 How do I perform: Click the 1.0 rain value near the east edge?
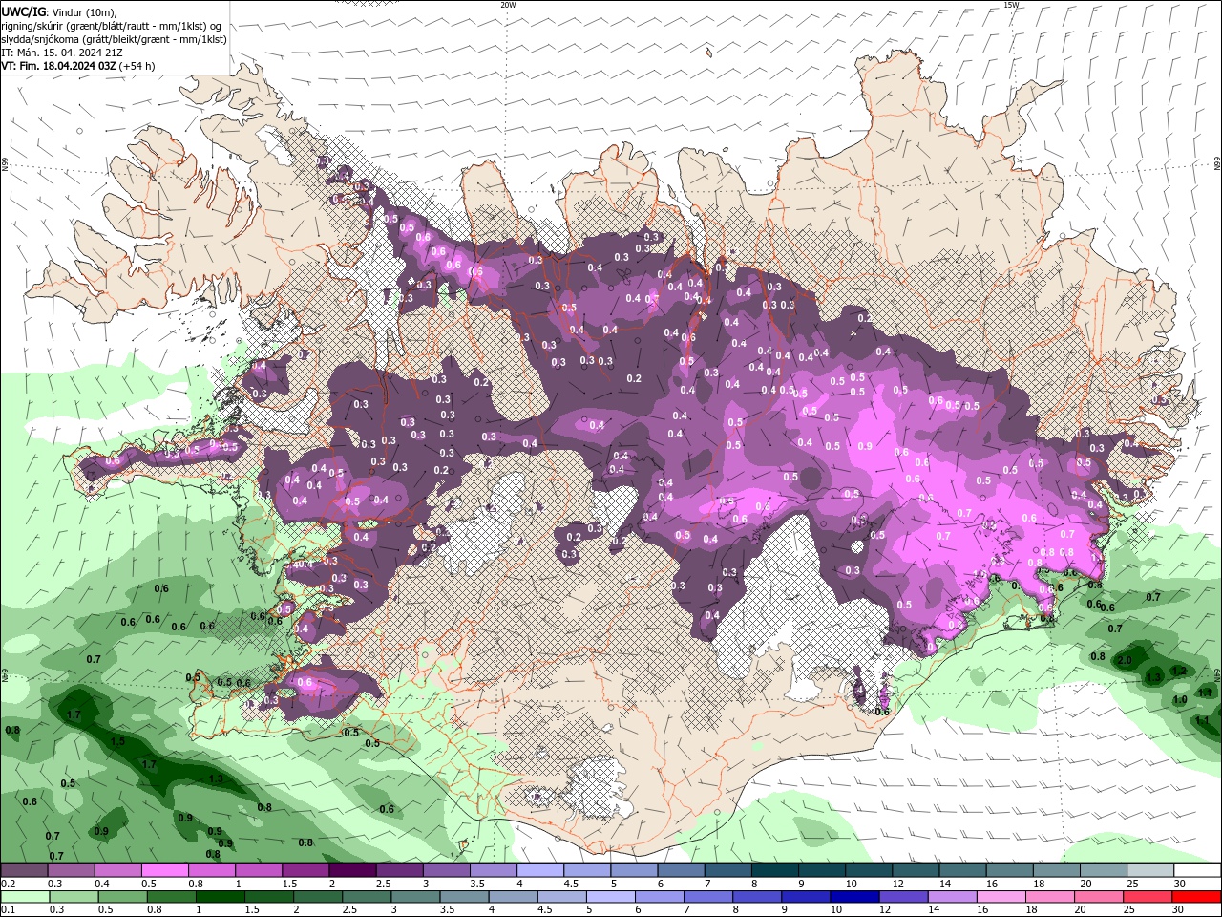coord(1180,699)
